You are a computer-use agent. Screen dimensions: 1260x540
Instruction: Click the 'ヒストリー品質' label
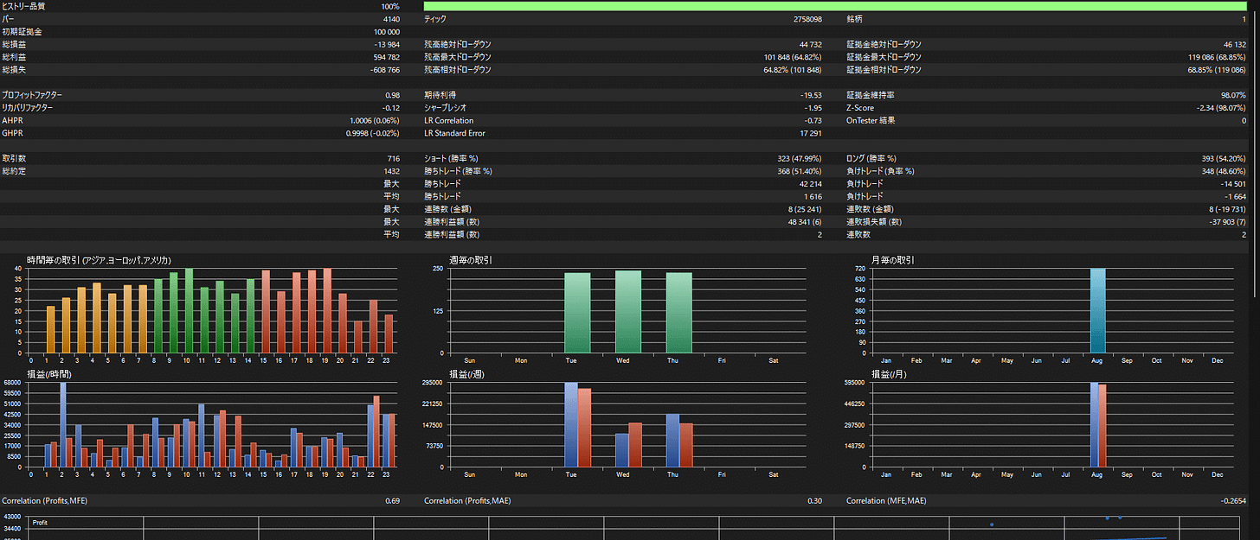click(24, 6)
